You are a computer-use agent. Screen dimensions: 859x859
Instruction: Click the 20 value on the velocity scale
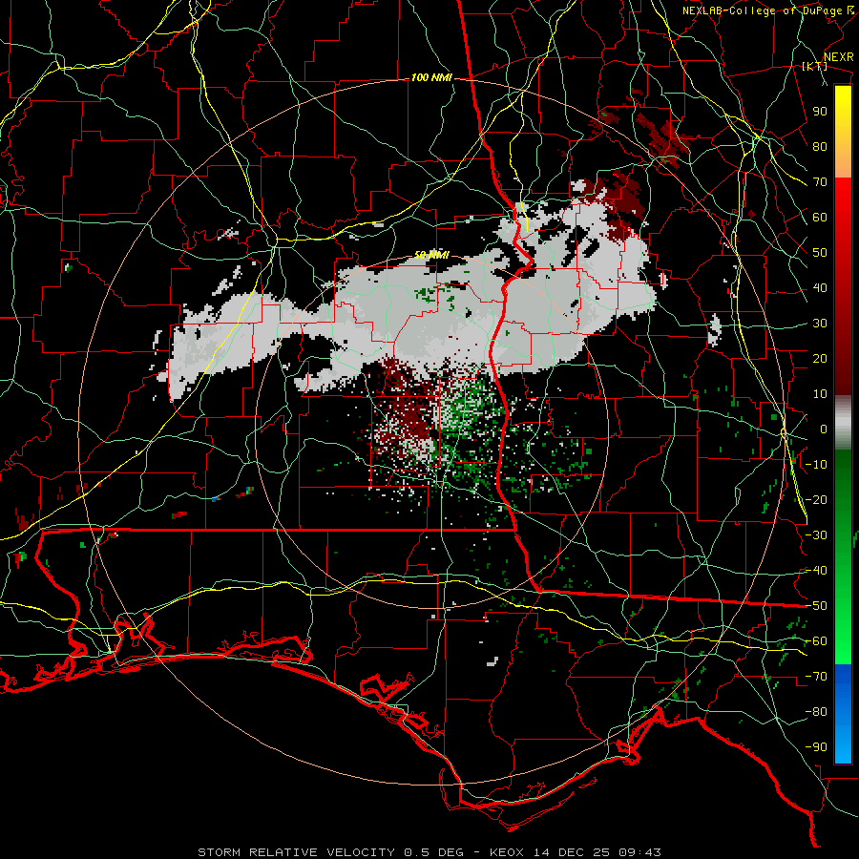point(820,358)
